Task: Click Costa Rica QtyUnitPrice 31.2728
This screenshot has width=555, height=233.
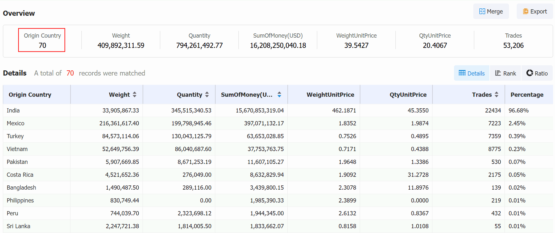Action: (418, 175)
